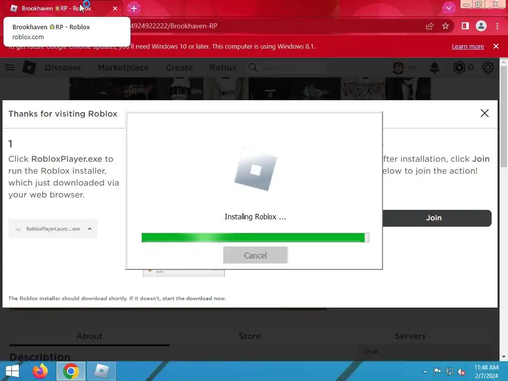This screenshot has height=381, width=508.
Task: Click the Roblox search magnifier icon
Action: coord(253,67)
